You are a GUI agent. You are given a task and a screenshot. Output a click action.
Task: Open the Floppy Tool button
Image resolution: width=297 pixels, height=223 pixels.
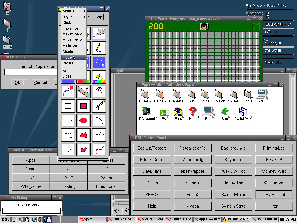click(x=233, y=183)
